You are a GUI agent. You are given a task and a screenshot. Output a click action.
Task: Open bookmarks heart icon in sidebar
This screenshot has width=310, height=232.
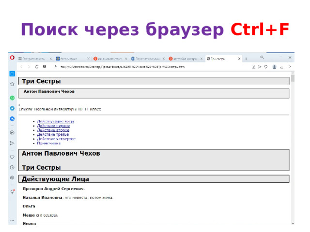pos(12,157)
